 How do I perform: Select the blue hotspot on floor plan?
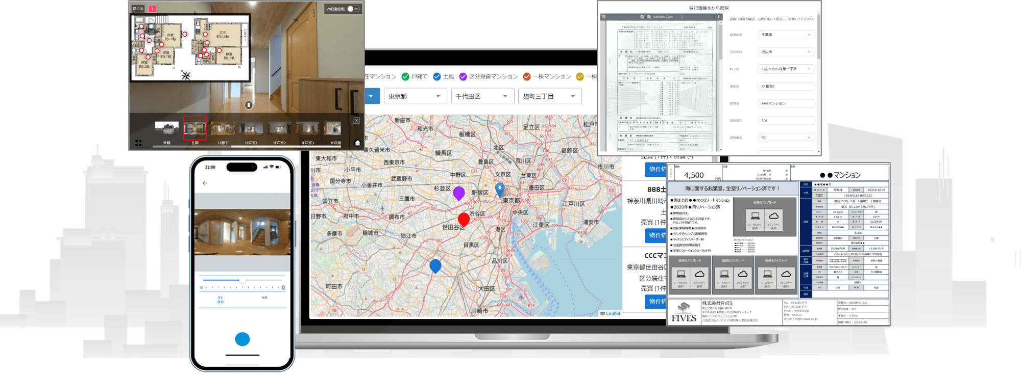click(151, 26)
